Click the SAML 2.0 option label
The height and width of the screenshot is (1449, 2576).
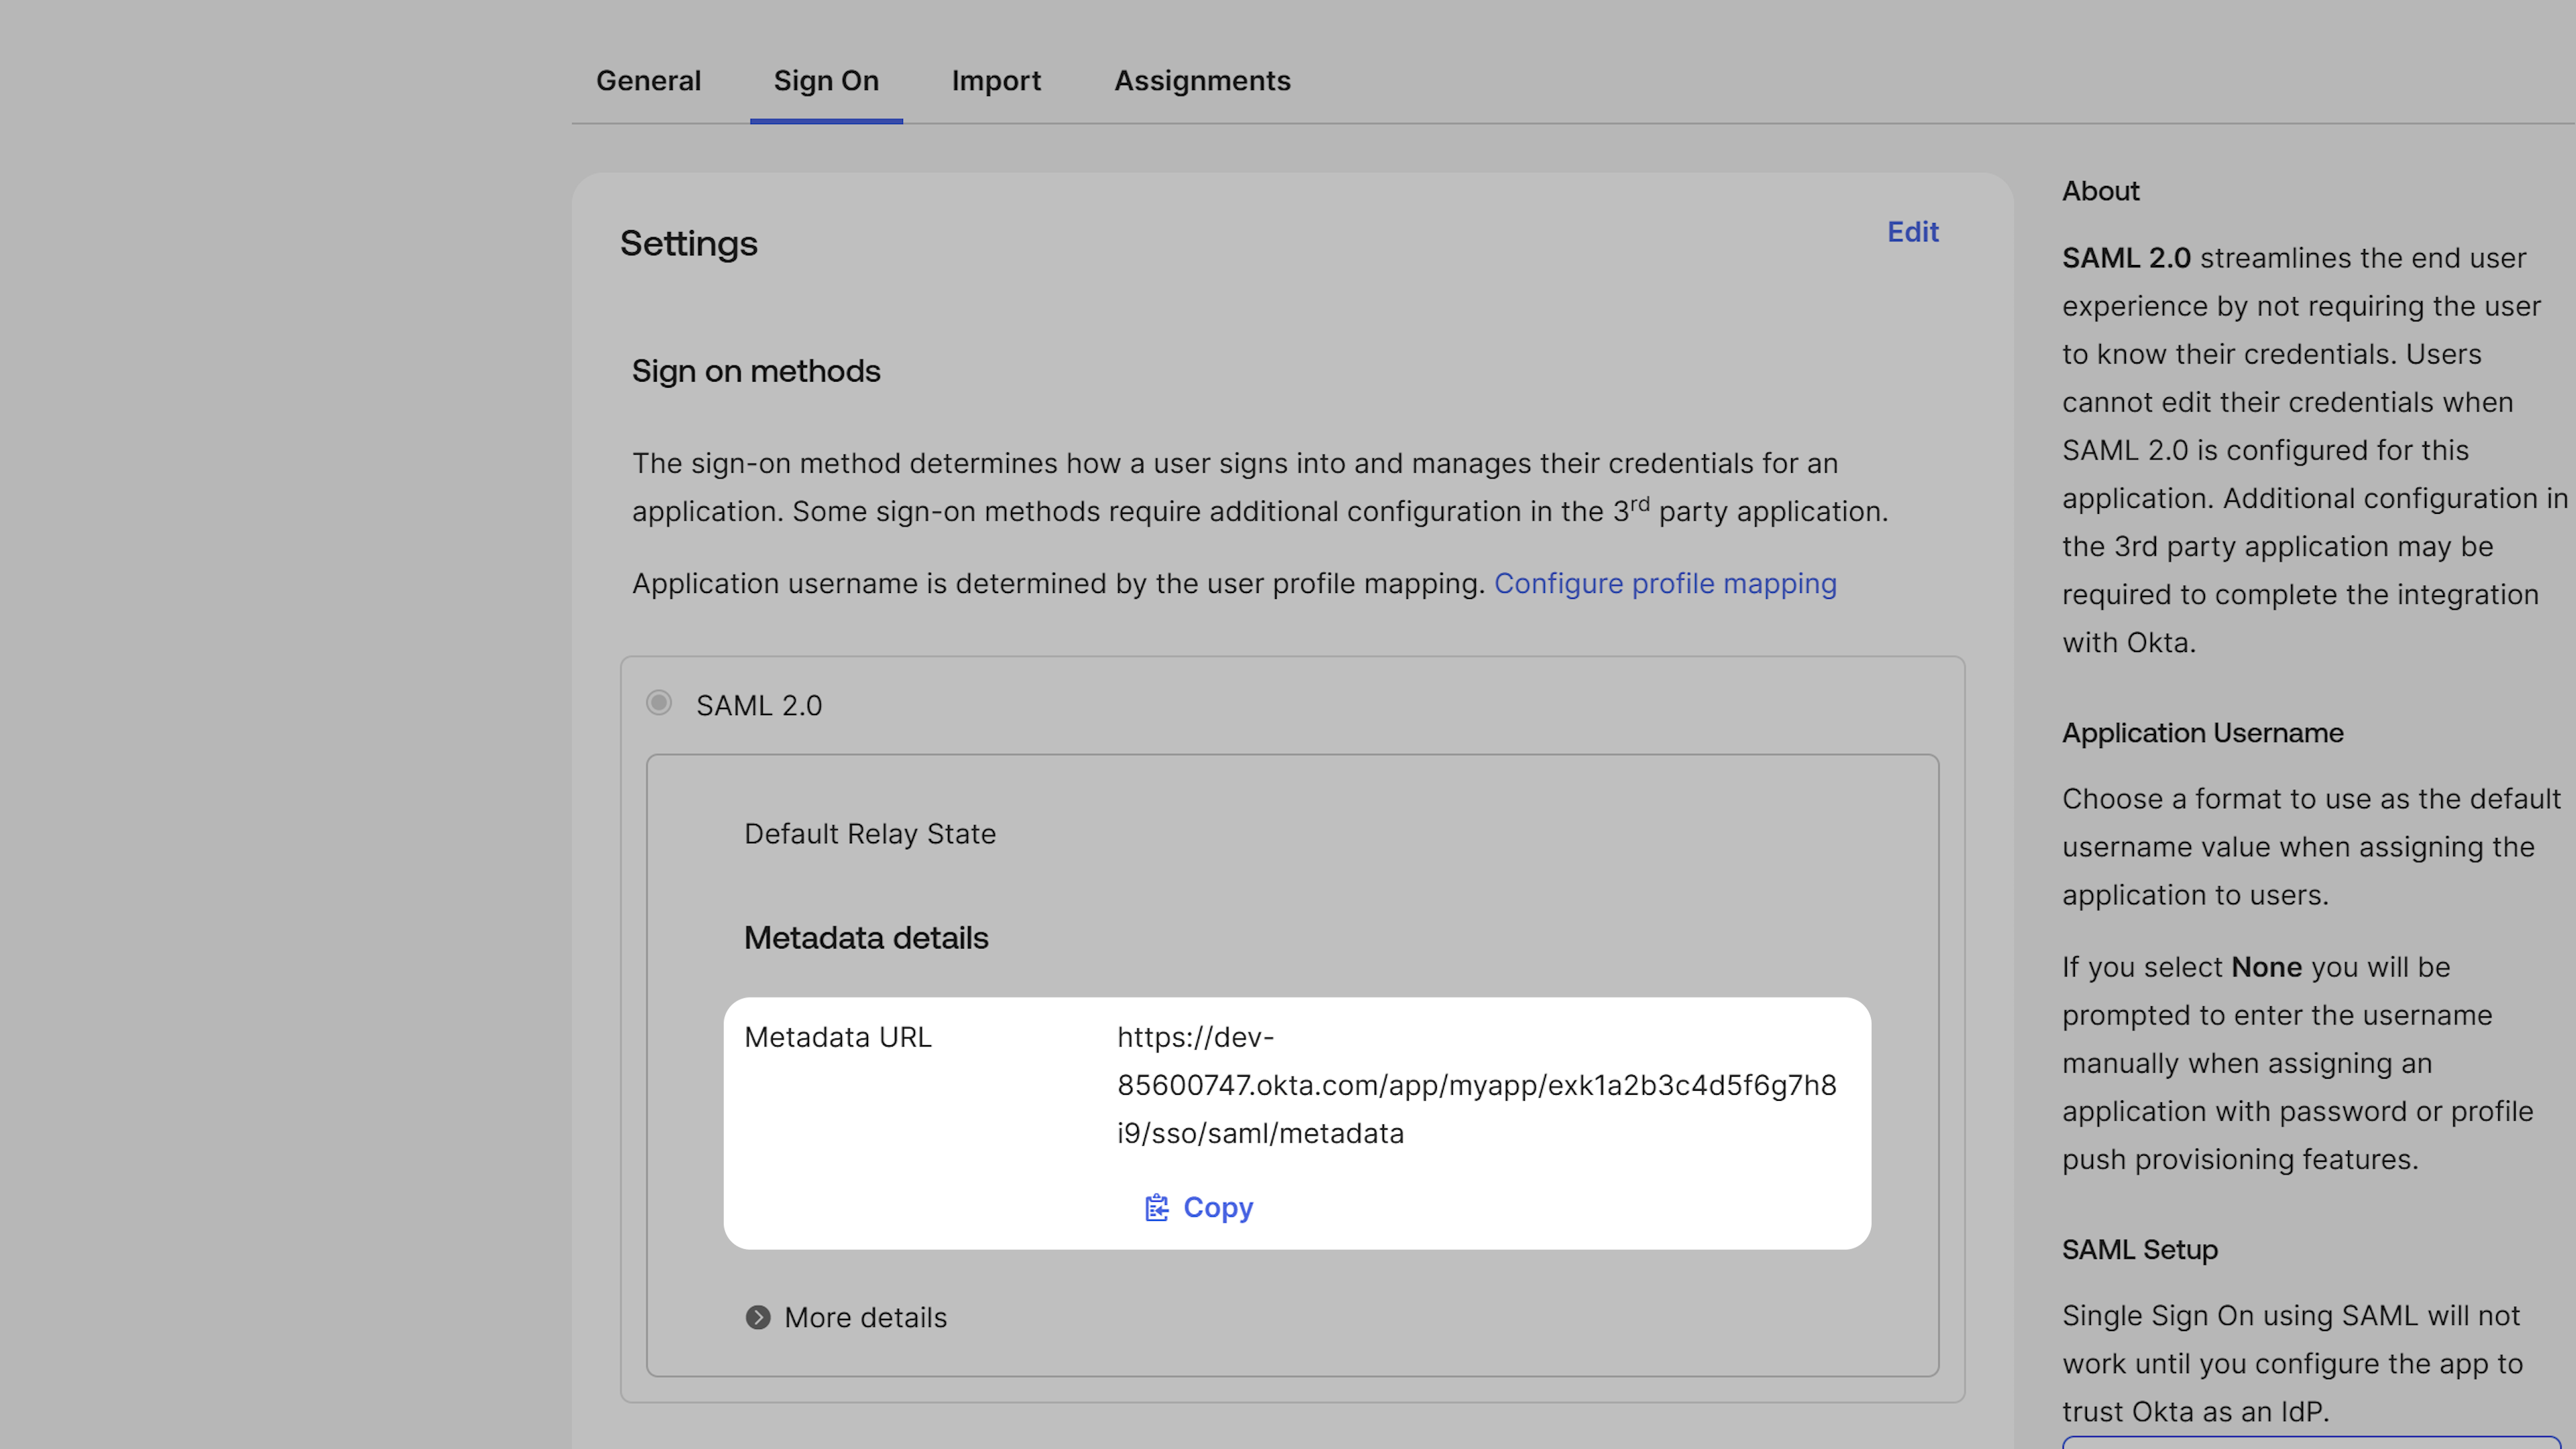point(759,705)
